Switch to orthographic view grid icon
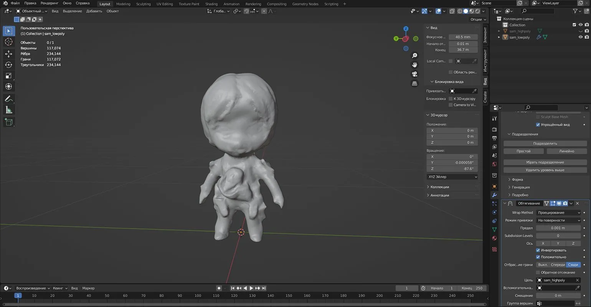The height and width of the screenshot is (307, 591). click(414, 83)
